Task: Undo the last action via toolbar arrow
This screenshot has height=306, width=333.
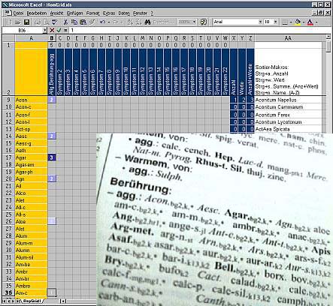Action: [102, 22]
